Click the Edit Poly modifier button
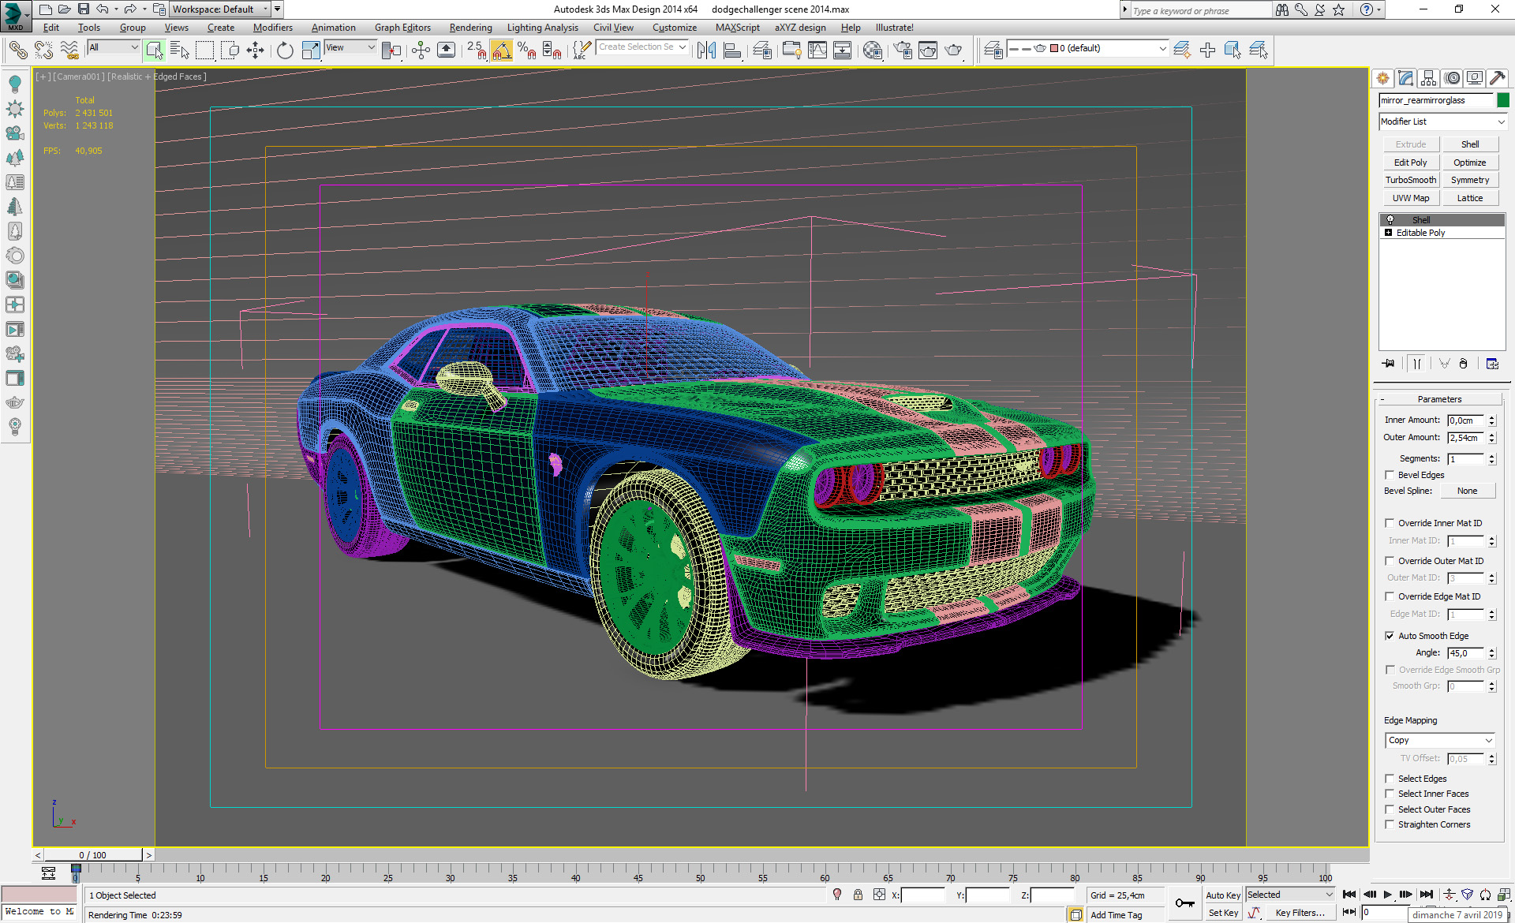1515x923 pixels. tap(1410, 163)
